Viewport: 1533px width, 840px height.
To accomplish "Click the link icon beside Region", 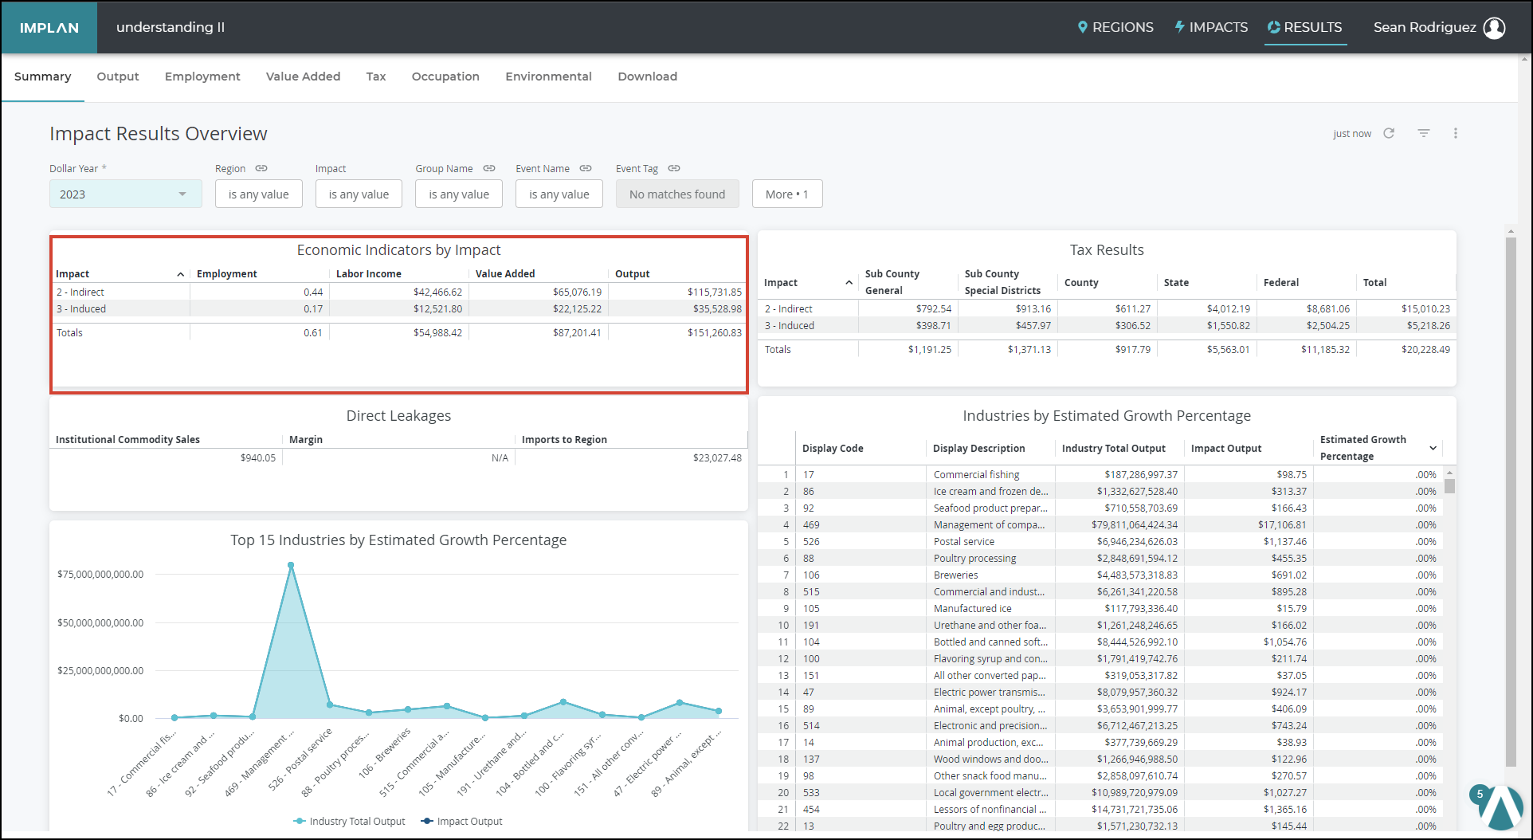I will 261,168.
